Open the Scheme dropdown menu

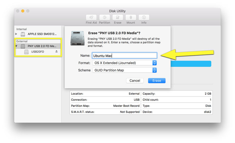coord(125,70)
